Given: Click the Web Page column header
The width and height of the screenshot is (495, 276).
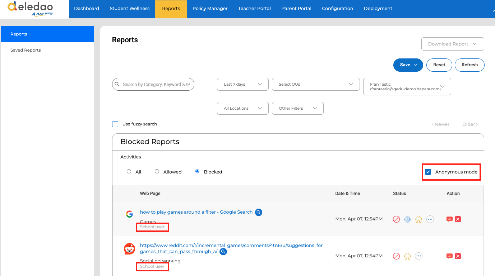Looking at the screenshot, I should [150, 194].
